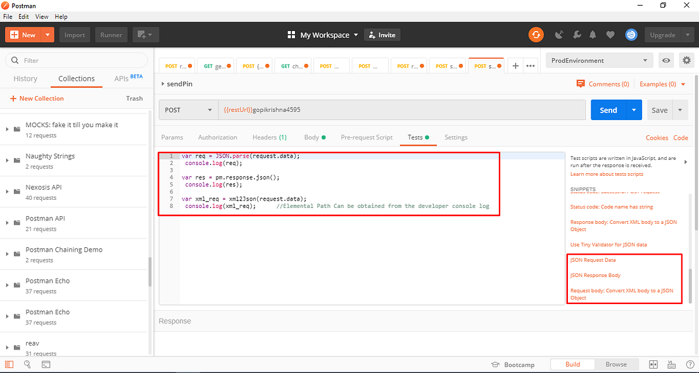Image resolution: width=699 pixels, height=373 pixels.
Task: Click the Send button
Action: point(608,109)
